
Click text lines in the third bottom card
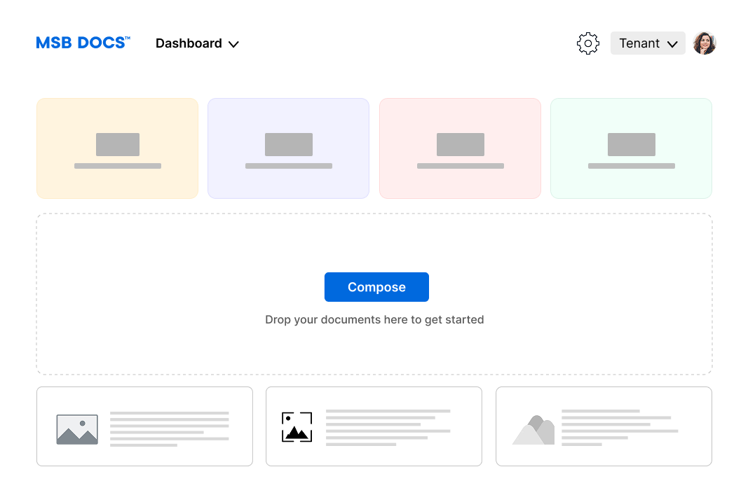click(x=619, y=427)
